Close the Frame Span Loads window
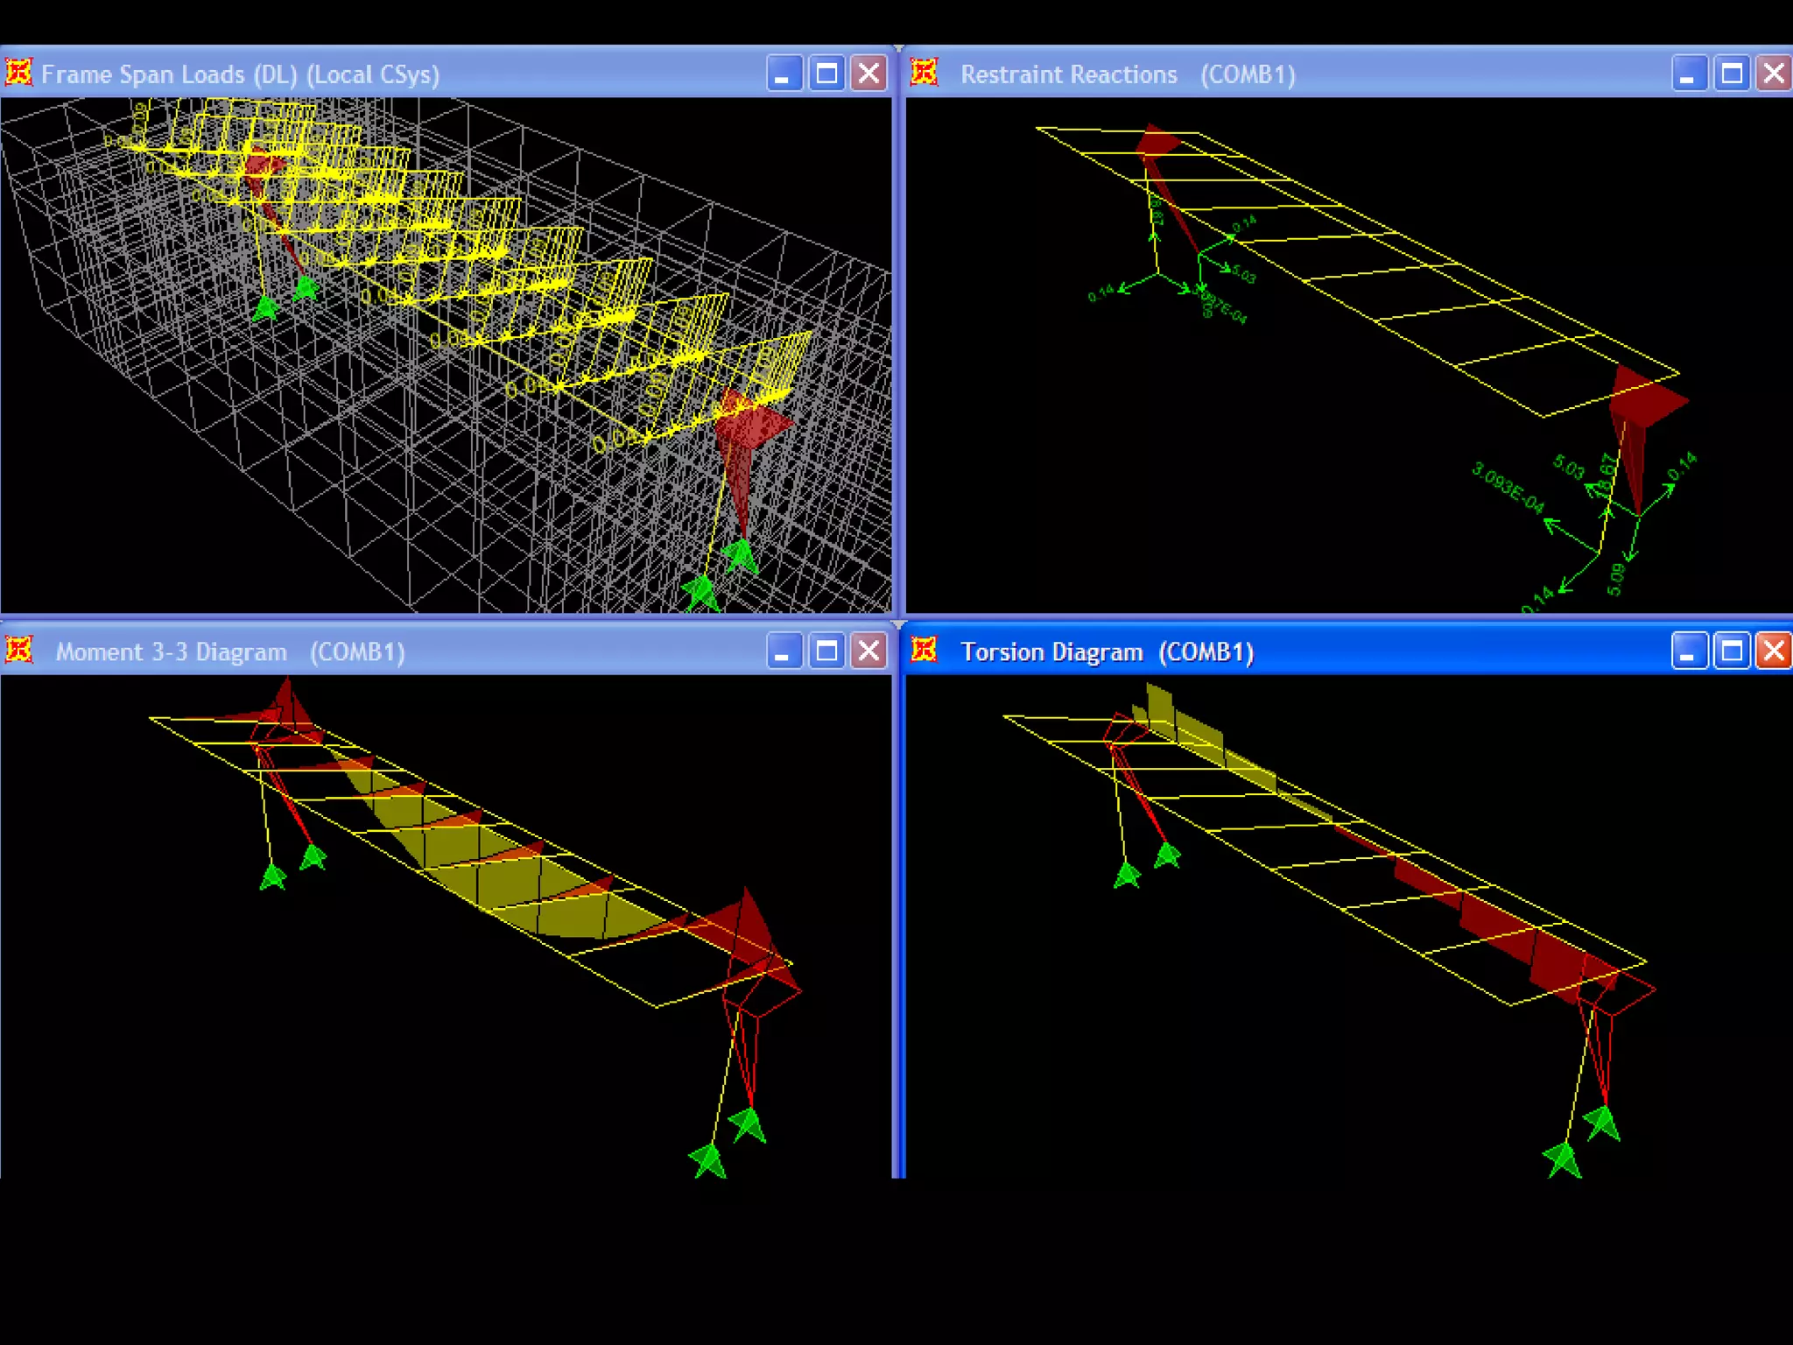Image resolution: width=1793 pixels, height=1345 pixels. (868, 74)
